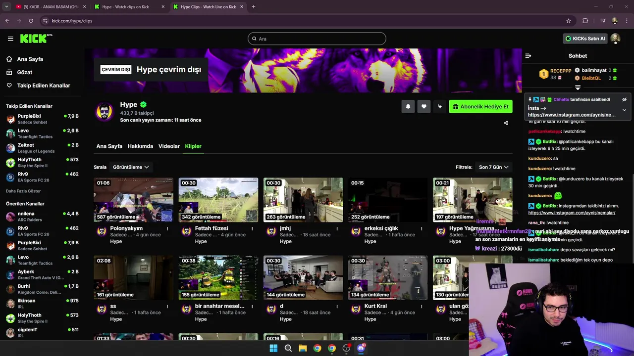Switch to the KADR - ANAM BABAM browser tab
This screenshot has width=634, height=356.
point(51,7)
